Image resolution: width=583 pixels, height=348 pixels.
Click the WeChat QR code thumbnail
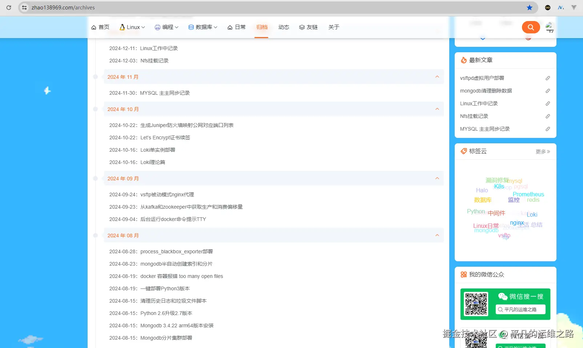click(x=476, y=304)
